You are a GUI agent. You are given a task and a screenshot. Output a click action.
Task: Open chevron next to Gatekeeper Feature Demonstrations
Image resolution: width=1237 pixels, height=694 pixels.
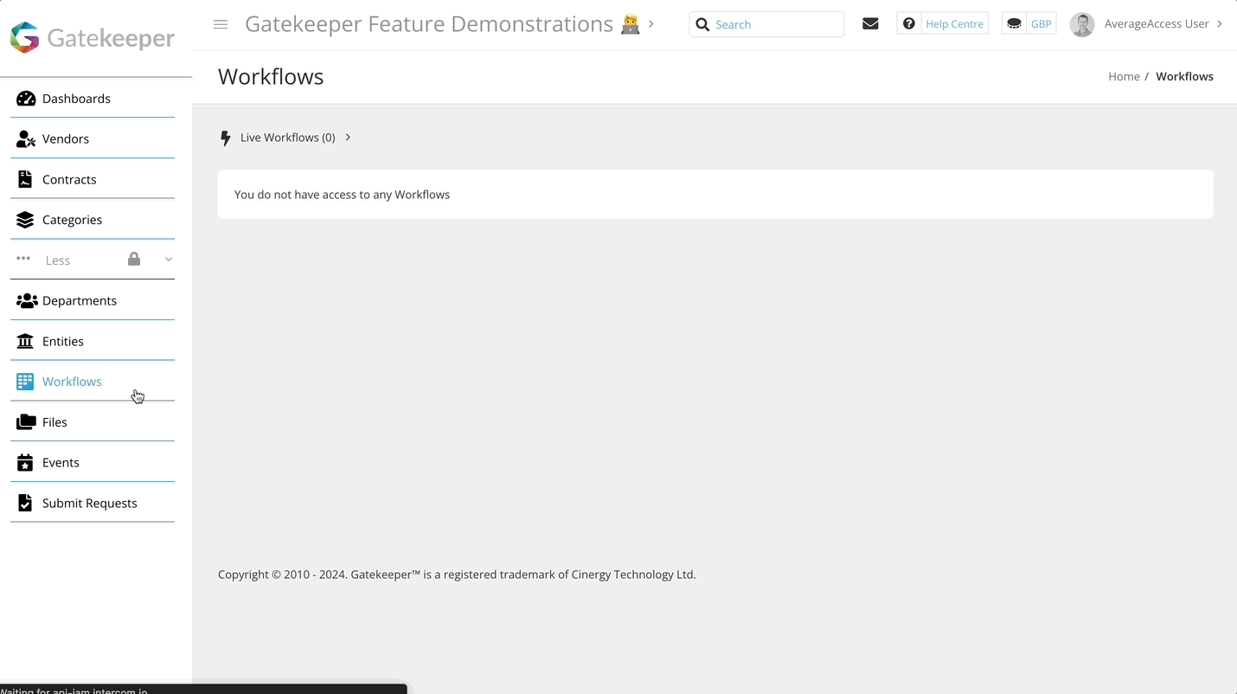(x=651, y=23)
